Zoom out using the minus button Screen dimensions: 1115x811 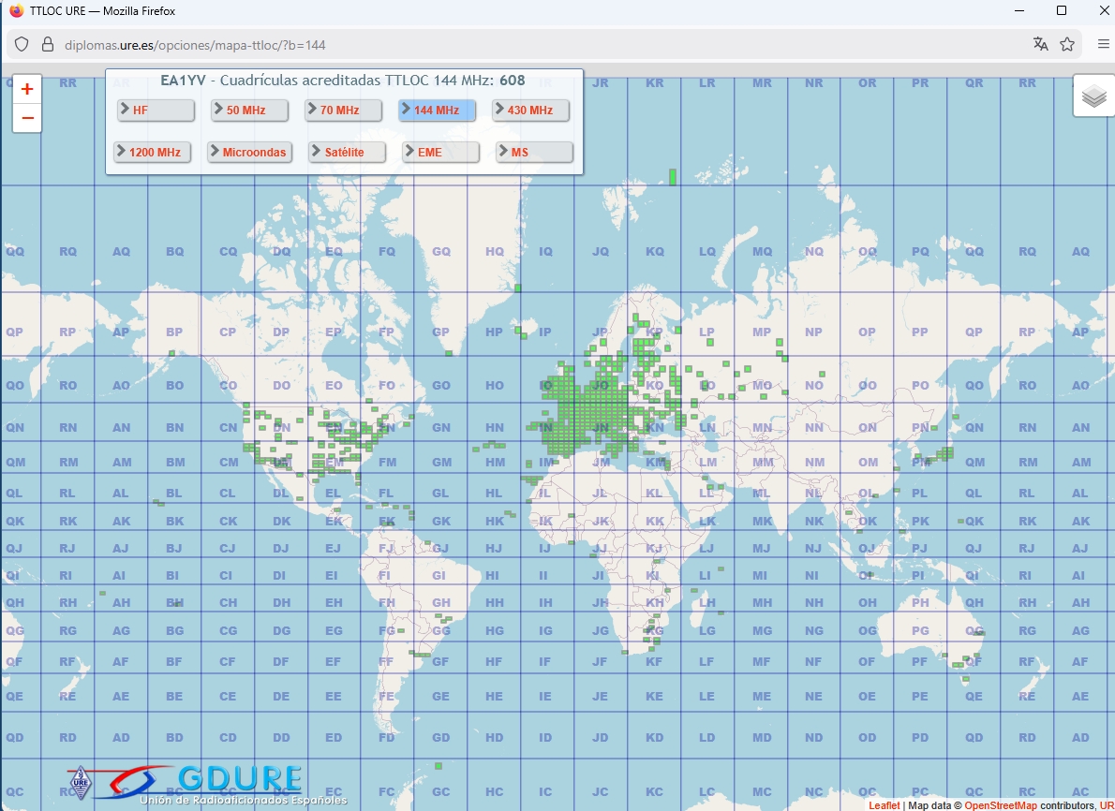[27, 118]
